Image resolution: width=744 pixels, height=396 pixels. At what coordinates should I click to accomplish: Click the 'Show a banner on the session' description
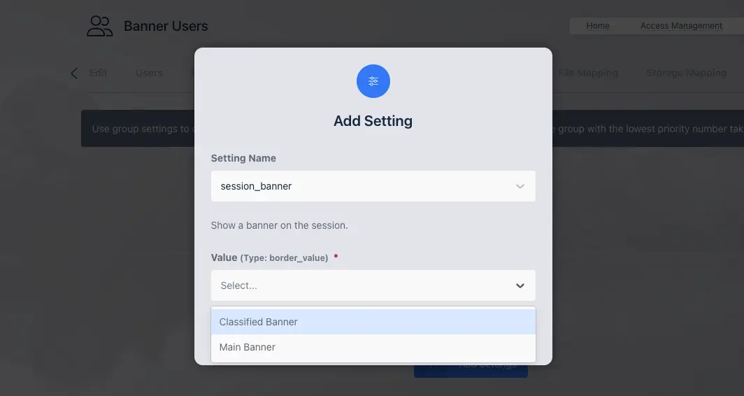(280, 226)
